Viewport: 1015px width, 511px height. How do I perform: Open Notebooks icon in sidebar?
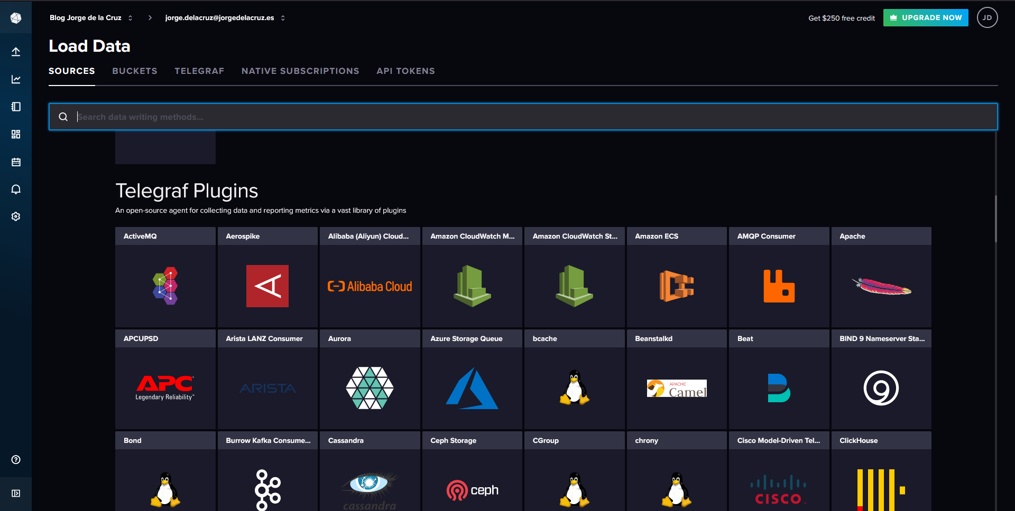[16, 107]
